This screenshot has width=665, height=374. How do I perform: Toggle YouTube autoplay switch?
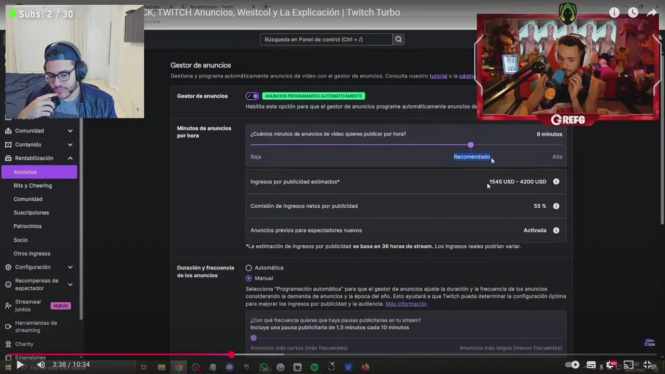(x=572, y=365)
